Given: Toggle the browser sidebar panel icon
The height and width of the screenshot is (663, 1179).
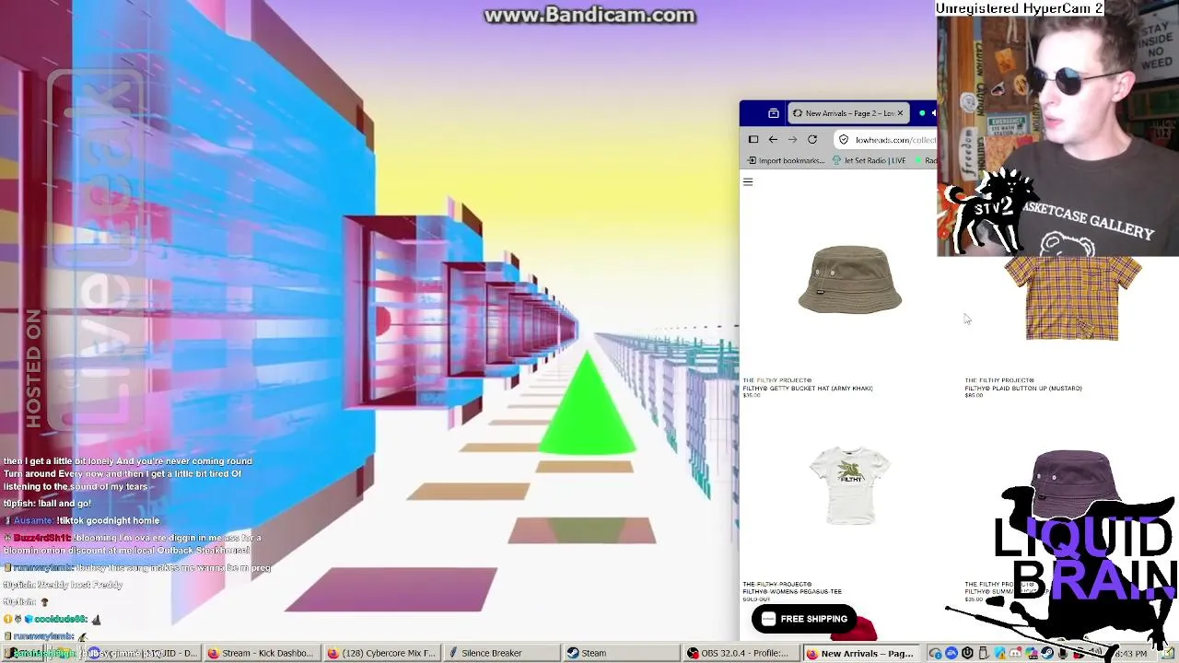Looking at the screenshot, I should pos(753,139).
